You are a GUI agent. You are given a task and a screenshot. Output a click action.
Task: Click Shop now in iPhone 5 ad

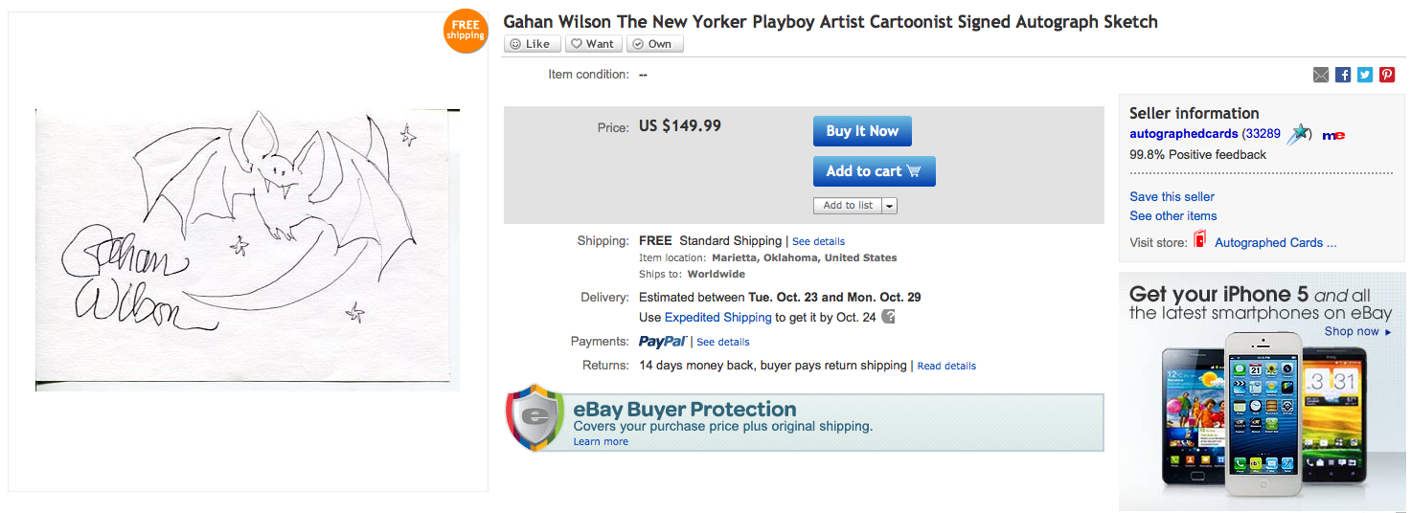pos(1357,331)
